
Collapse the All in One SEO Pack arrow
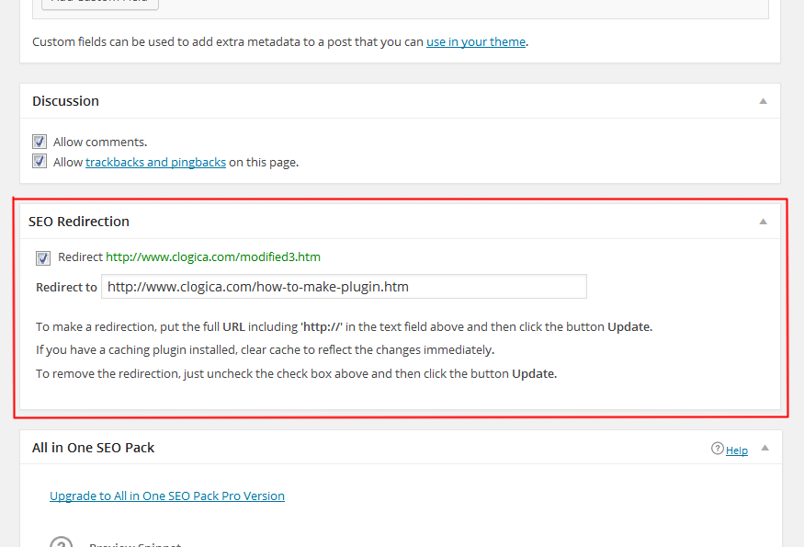[x=764, y=448]
